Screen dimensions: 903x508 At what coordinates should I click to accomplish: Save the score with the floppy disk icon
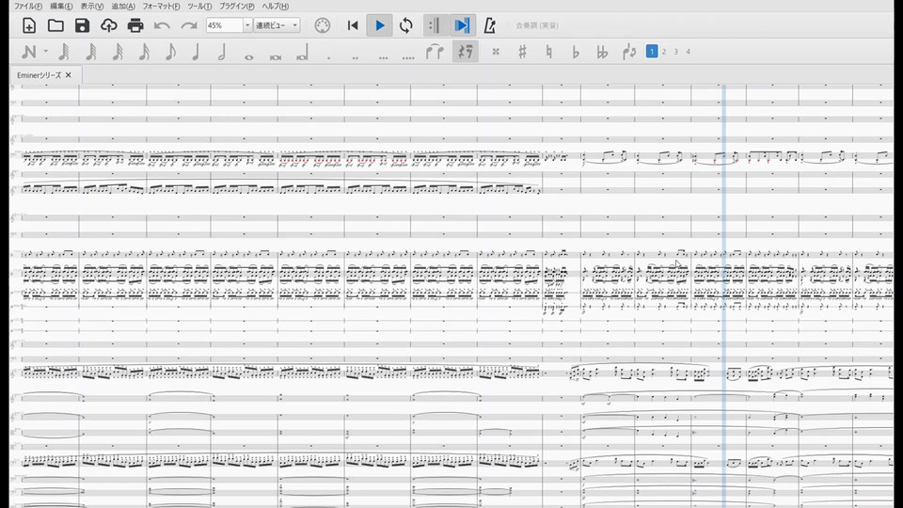click(83, 25)
